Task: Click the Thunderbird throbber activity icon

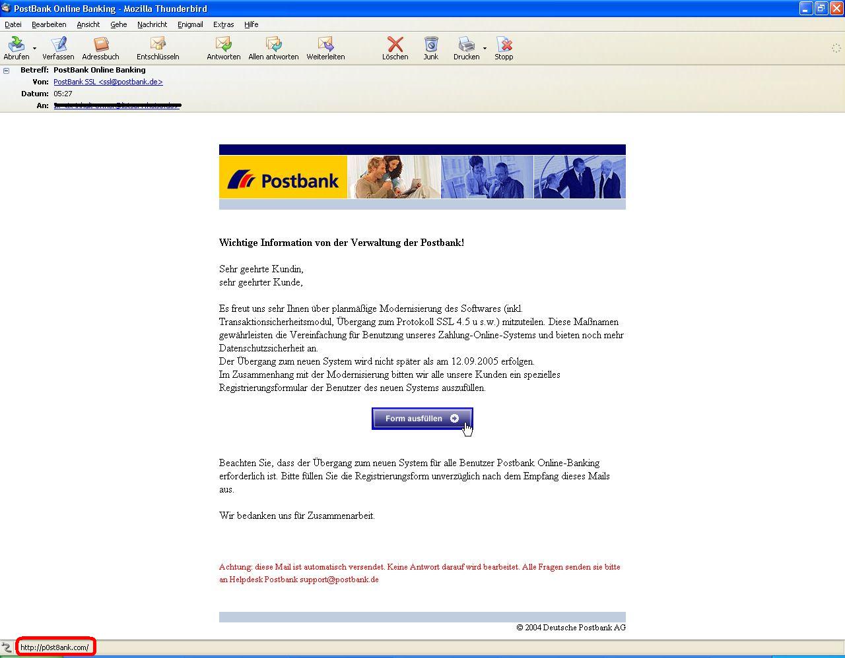Action: [x=836, y=47]
